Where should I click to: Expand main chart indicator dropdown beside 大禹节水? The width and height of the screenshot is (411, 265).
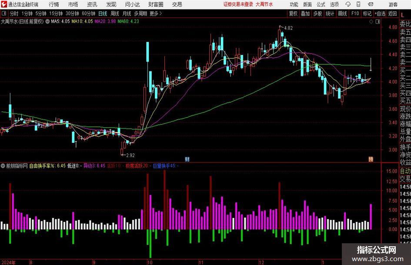point(47,21)
